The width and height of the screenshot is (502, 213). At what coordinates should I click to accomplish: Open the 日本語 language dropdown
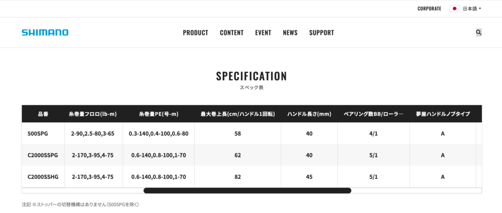(472, 8)
